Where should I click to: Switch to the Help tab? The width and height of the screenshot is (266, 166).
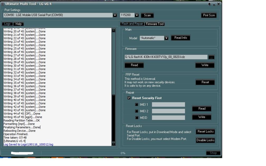(18, 24)
